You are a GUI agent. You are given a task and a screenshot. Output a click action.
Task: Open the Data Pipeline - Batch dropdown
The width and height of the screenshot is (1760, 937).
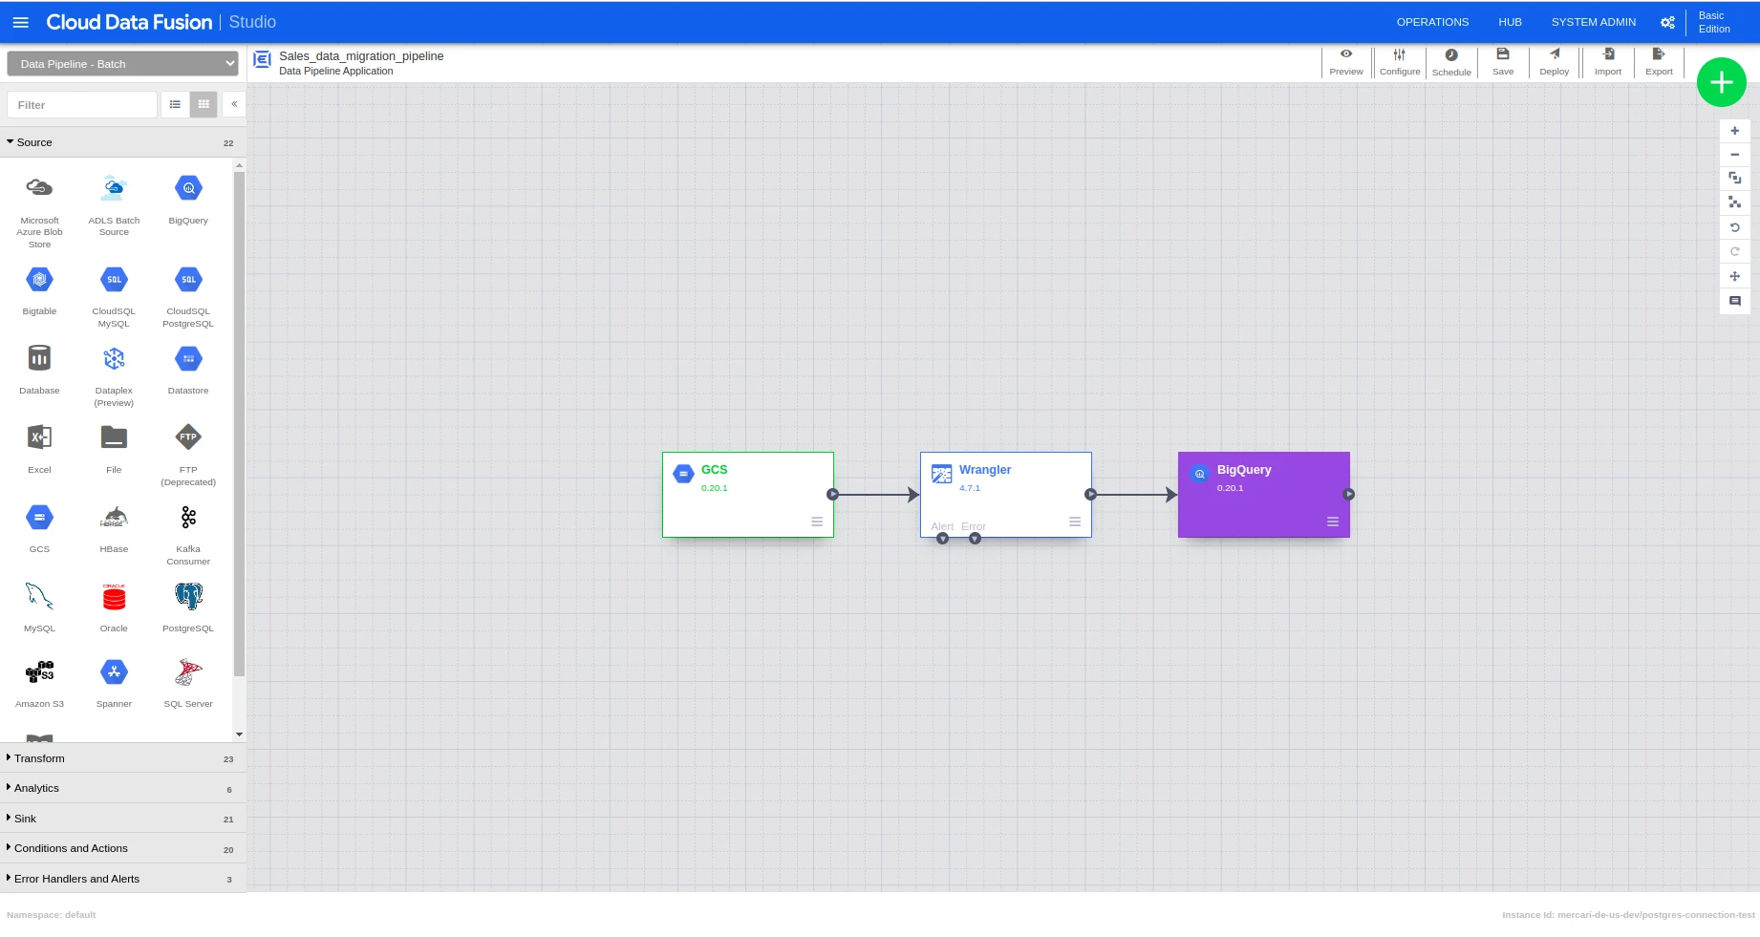coord(122,64)
